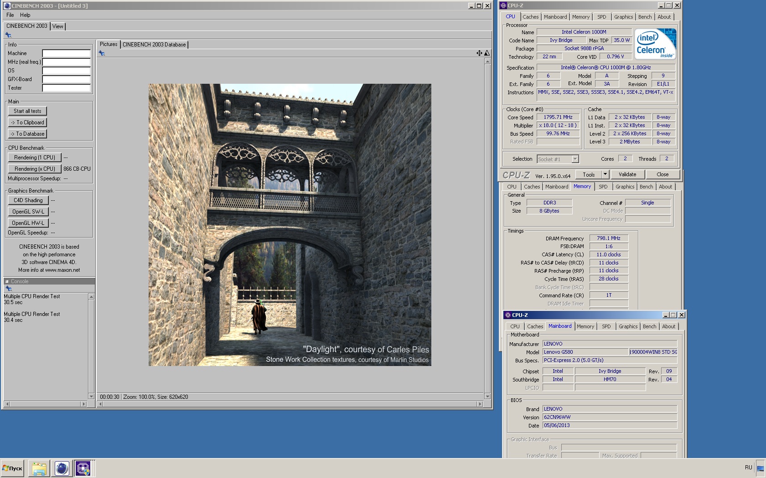Open Graphics tab in bottom CPU-Z window
The image size is (766, 478).
628,326
